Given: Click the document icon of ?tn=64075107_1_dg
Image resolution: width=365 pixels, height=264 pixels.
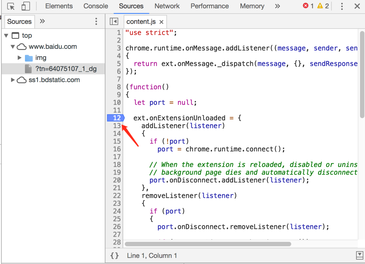Looking at the screenshot, I should (x=28, y=69).
